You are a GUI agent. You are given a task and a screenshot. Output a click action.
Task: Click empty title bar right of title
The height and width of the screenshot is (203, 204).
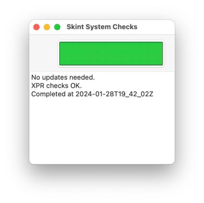pos(155,27)
